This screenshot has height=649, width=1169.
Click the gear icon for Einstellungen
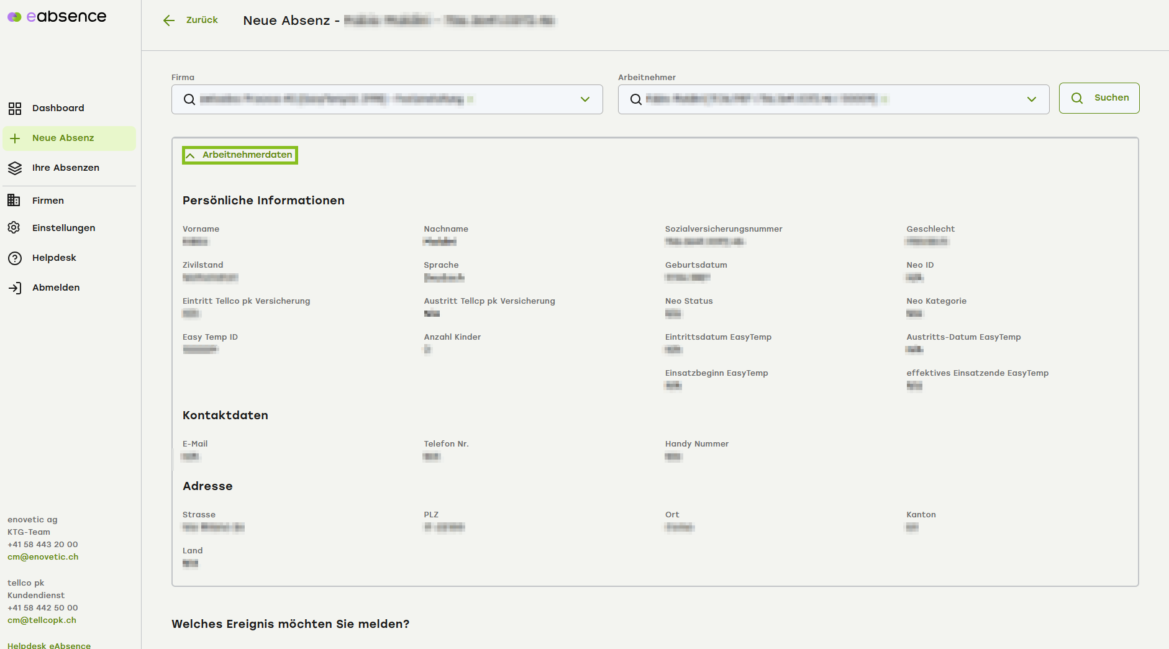pos(14,228)
